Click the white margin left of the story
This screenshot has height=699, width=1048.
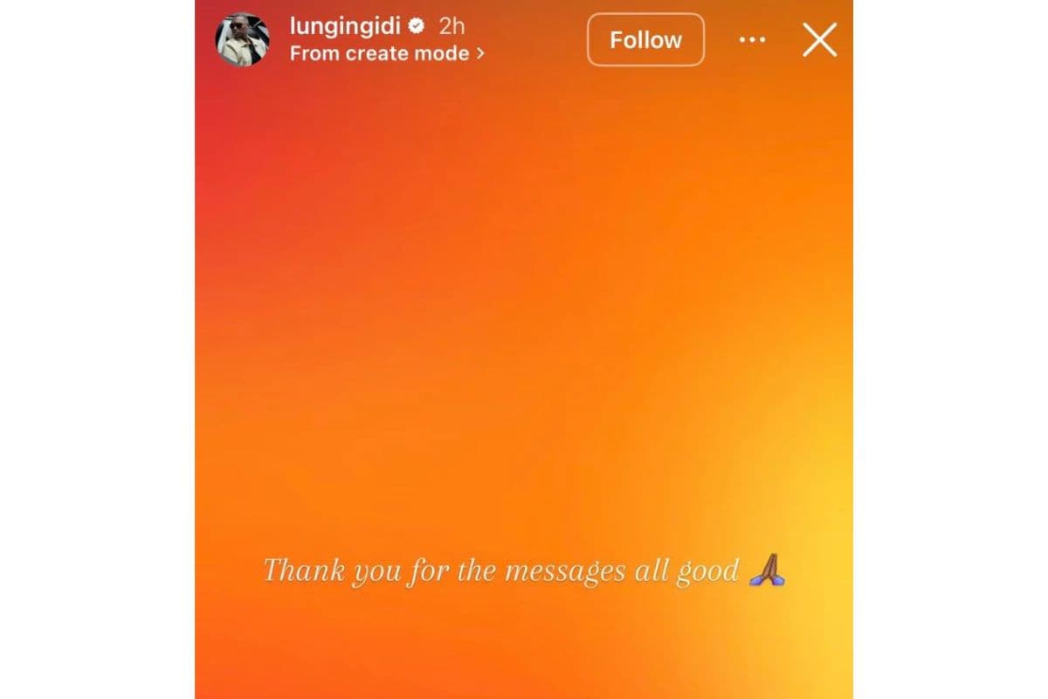tap(97, 349)
